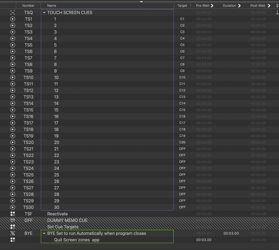Viewport: 279px width, 250px height.
Task: Click the Group cue icon beside TSQ
Action: (13, 12)
